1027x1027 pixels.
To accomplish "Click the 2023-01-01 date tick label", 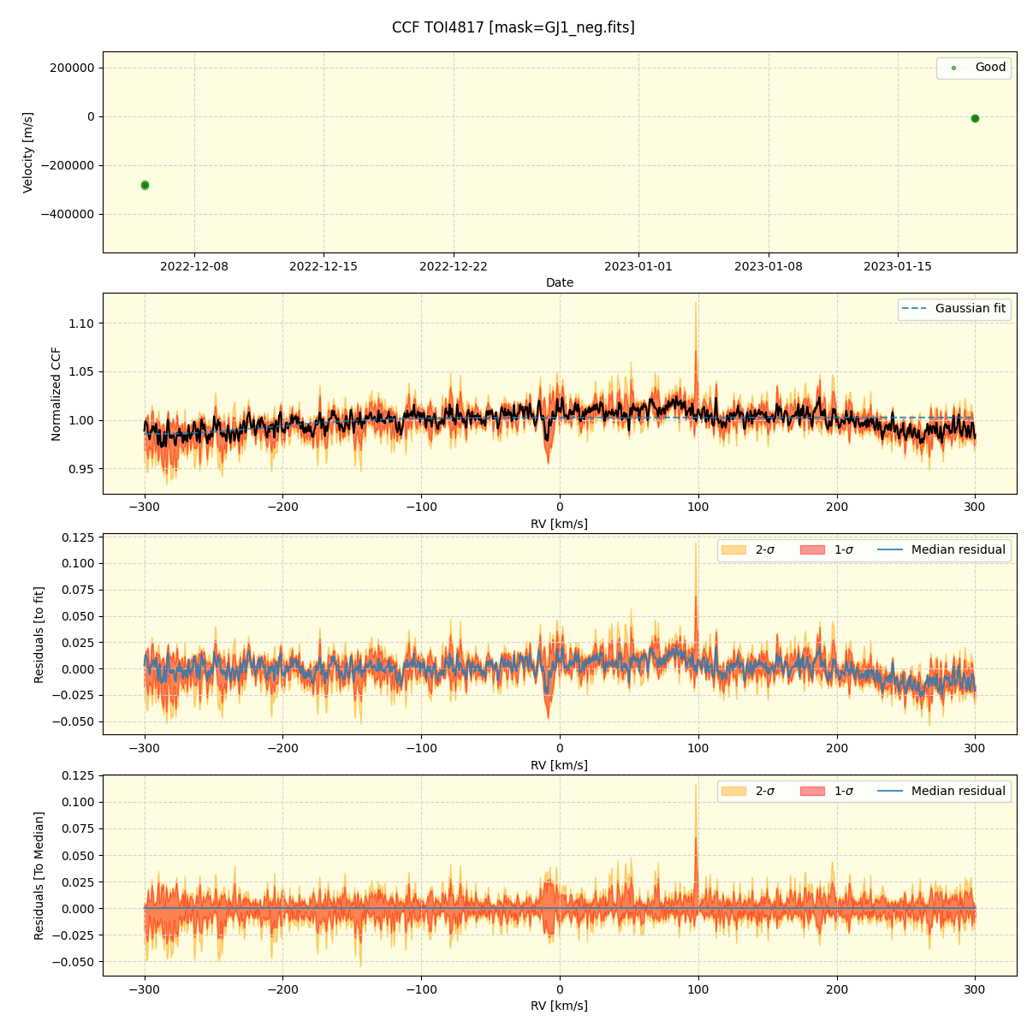I will click(x=638, y=266).
